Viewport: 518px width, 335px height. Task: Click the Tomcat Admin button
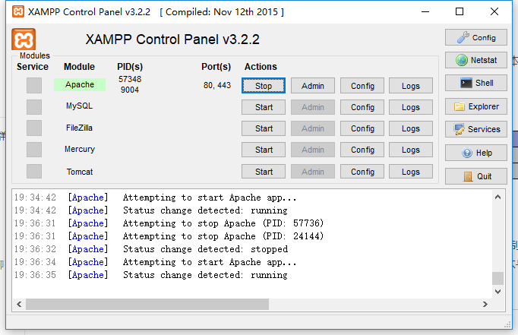pos(312,172)
